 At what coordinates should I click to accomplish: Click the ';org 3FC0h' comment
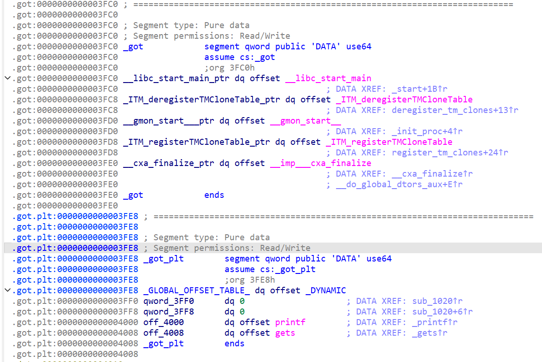pyautogui.click(x=229, y=68)
